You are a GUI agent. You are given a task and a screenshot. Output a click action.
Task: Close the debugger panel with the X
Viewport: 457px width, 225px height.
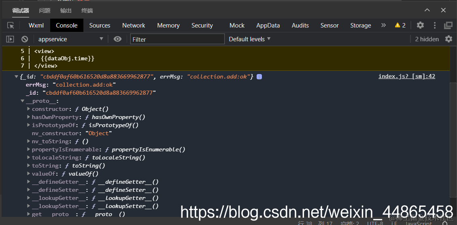coord(443,10)
